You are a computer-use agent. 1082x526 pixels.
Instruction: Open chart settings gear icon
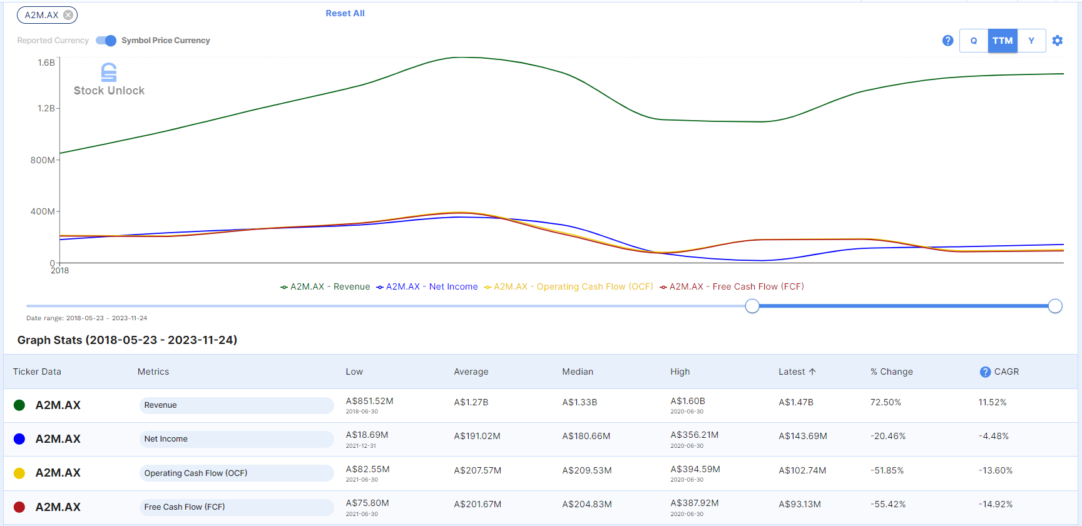tap(1058, 41)
